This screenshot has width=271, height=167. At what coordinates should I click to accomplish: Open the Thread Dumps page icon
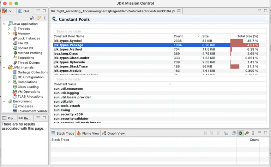pos(15,63)
